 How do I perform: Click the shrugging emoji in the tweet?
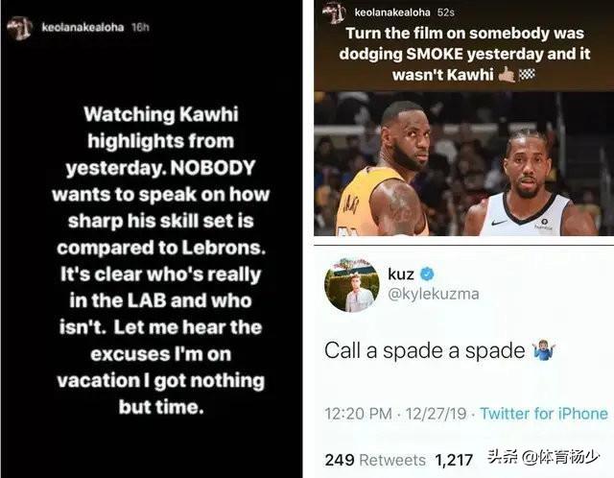click(544, 350)
